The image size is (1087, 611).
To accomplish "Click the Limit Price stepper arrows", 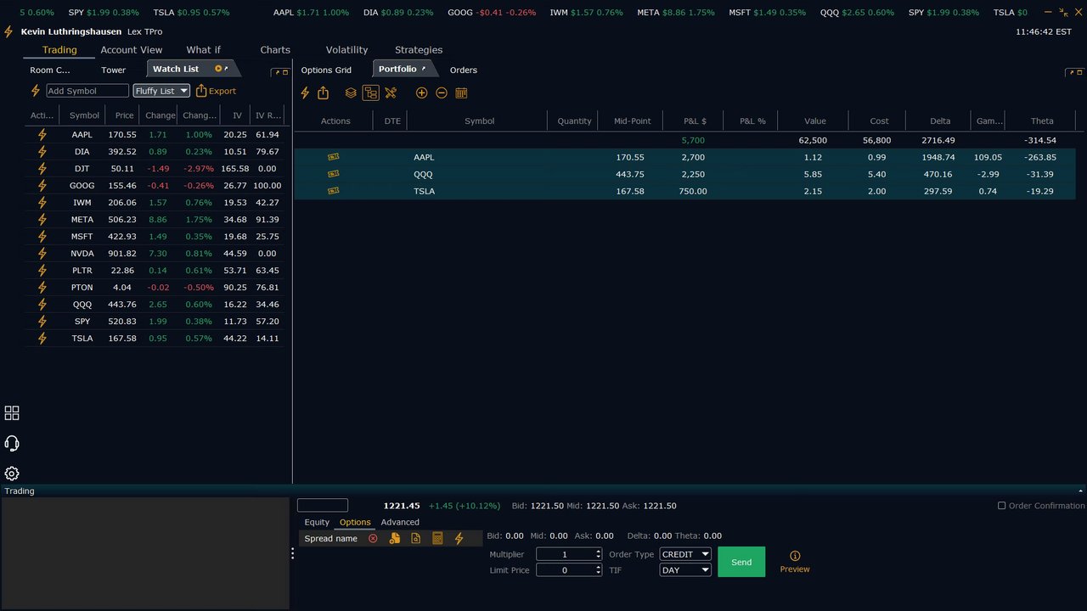I will click(599, 570).
